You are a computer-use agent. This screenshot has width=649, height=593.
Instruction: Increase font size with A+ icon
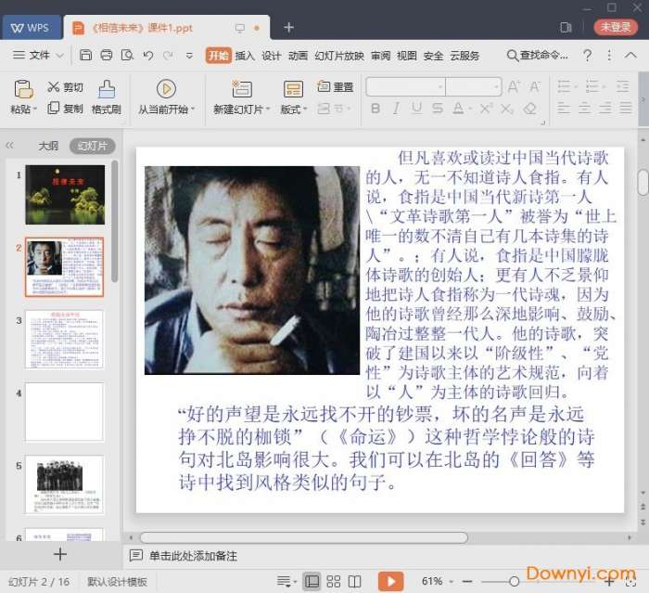(x=514, y=86)
